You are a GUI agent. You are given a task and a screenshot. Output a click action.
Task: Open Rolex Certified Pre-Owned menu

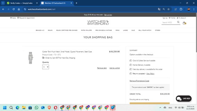click(x=67, y=30)
